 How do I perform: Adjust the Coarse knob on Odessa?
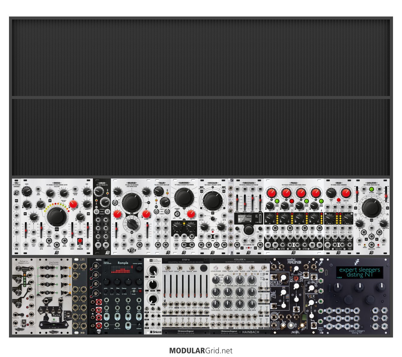coord(27,191)
